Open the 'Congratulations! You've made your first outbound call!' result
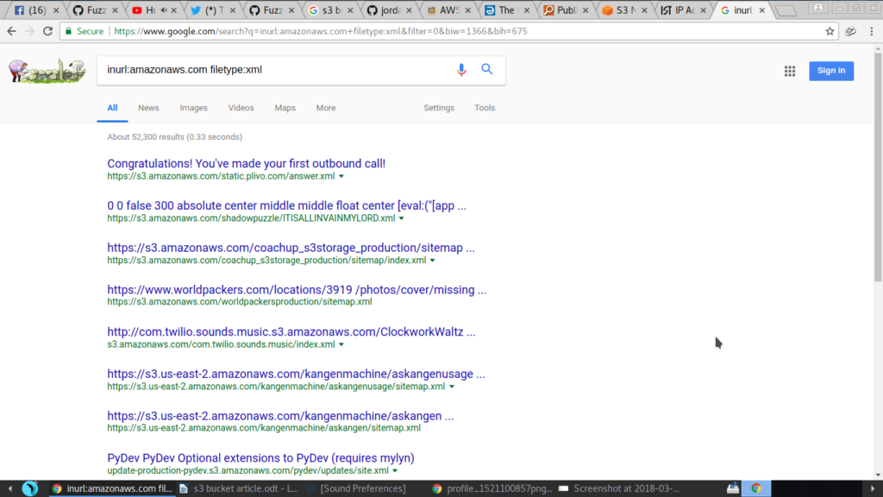Screen dimensions: 883x497 (246, 163)
